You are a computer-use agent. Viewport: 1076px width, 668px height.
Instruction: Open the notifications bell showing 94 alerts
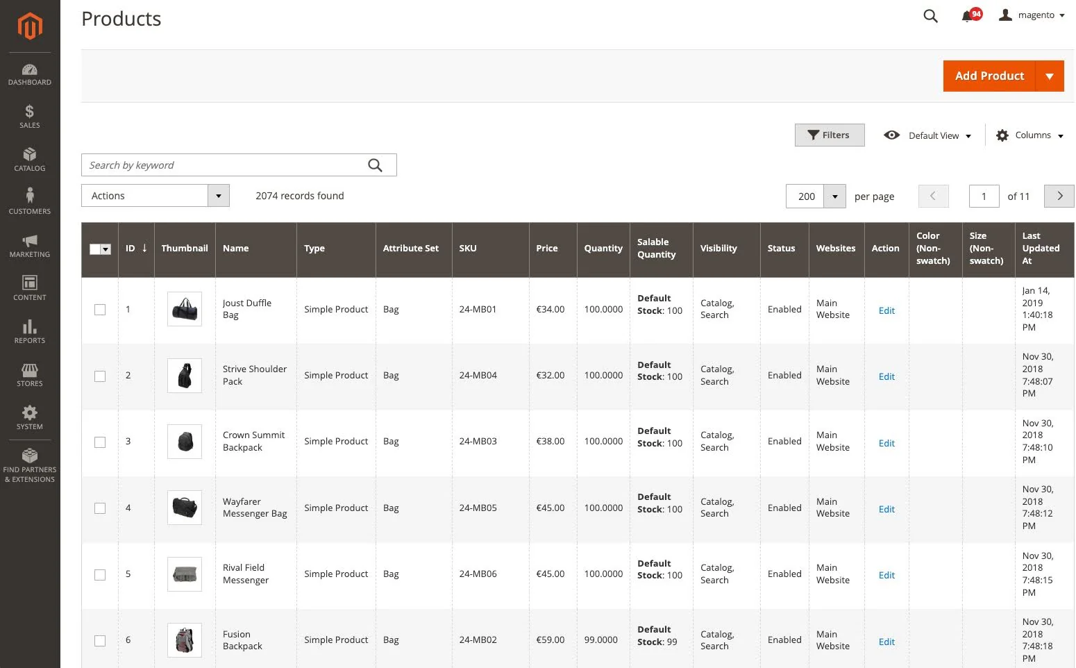pyautogui.click(x=967, y=15)
